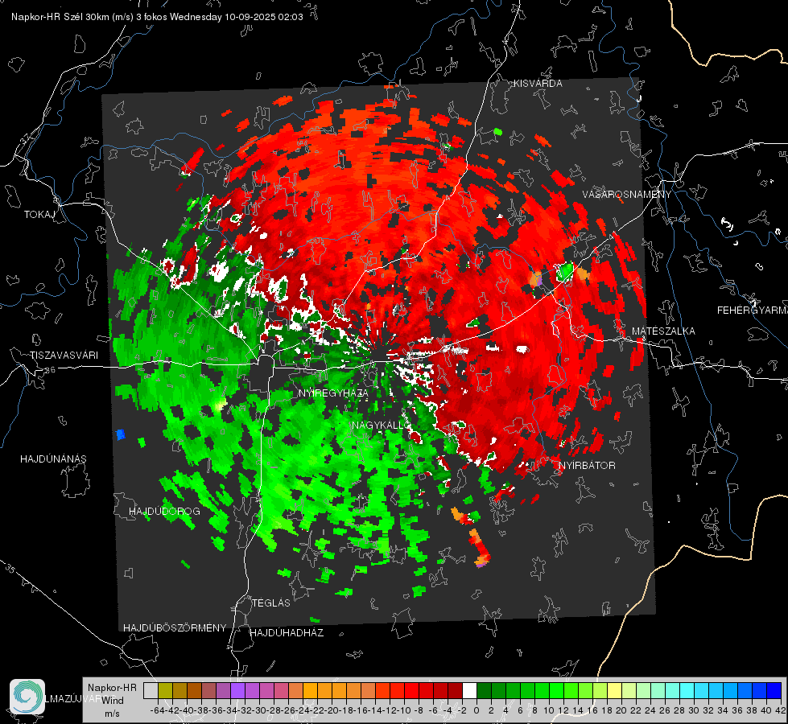
Task: Click the small blue radar echo west of the green area
Action: [x=120, y=434]
